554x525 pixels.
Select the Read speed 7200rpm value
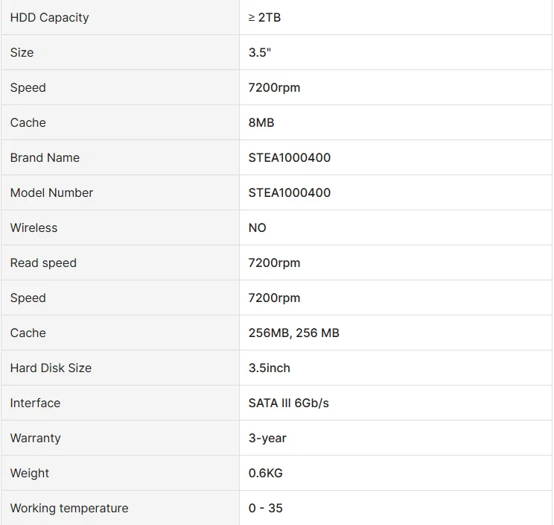[274, 262]
